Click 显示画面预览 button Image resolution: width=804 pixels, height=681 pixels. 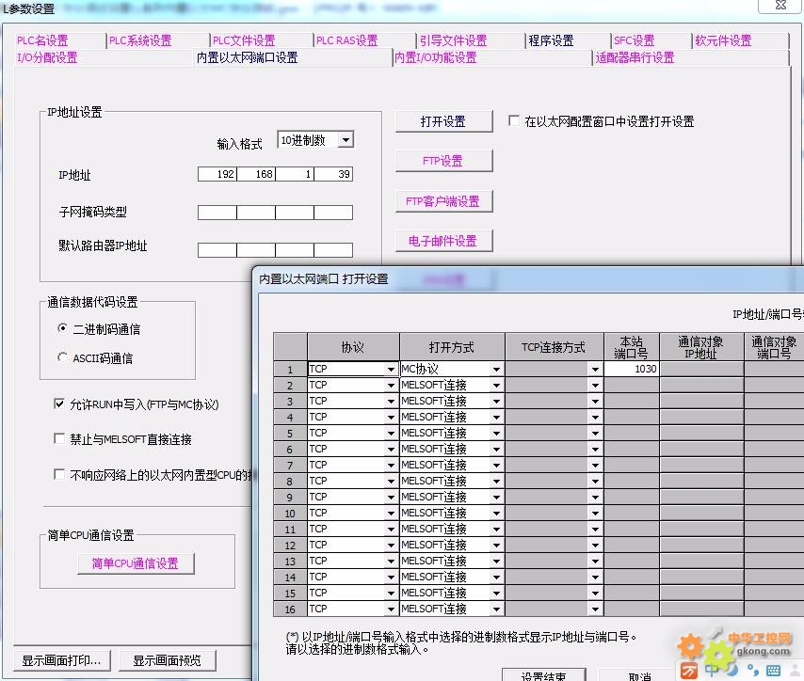coord(168,660)
